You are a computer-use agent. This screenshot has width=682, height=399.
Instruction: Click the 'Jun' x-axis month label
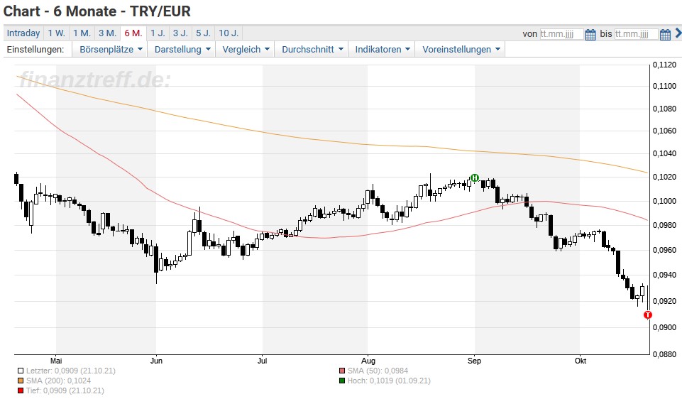(156, 361)
